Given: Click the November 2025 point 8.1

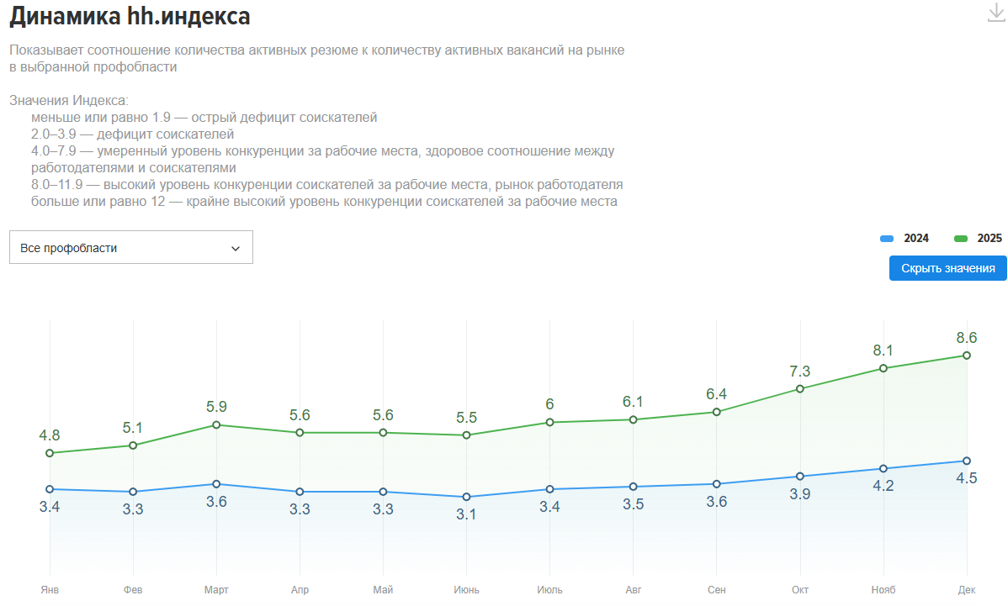Looking at the screenshot, I should coord(883,368).
